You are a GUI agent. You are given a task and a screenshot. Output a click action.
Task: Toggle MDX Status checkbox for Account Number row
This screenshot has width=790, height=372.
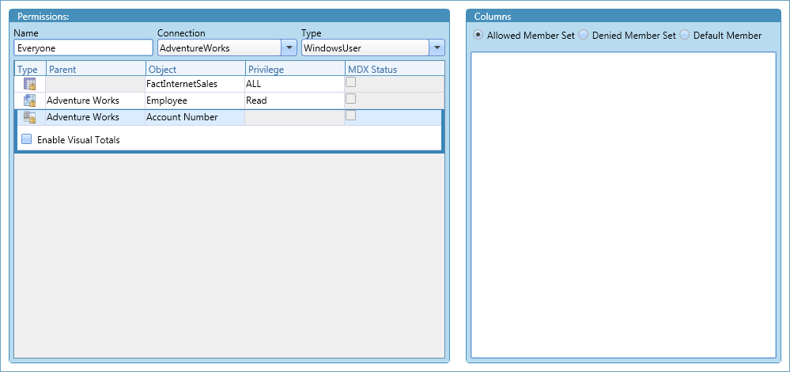pyautogui.click(x=350, y=116)
